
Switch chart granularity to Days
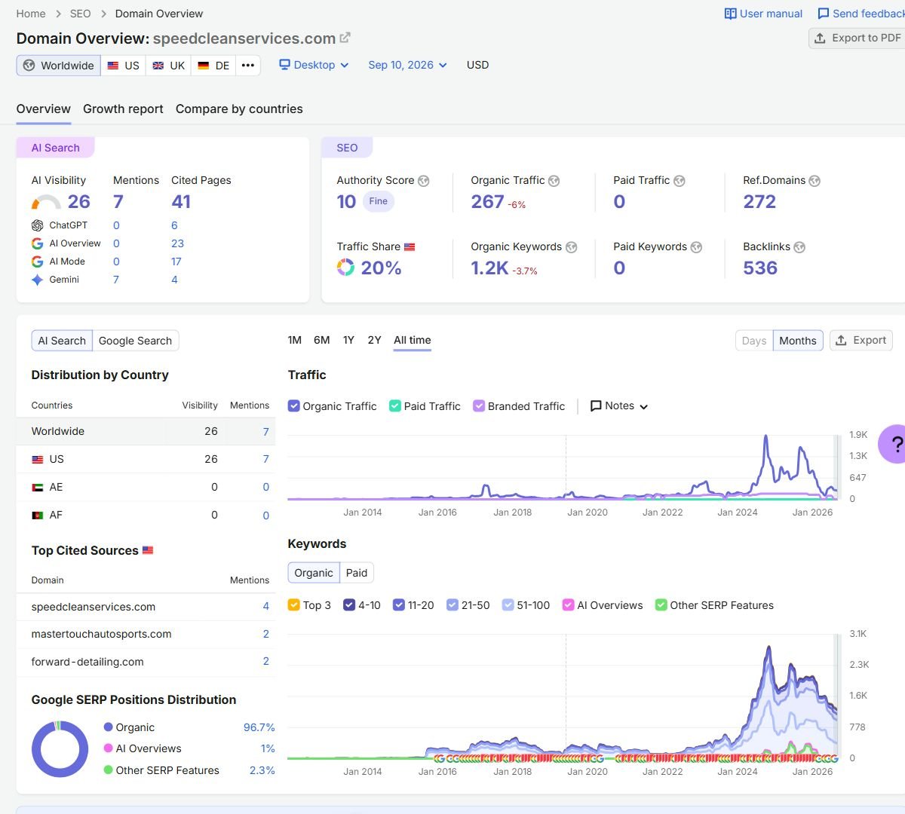(x=754, y=341)
